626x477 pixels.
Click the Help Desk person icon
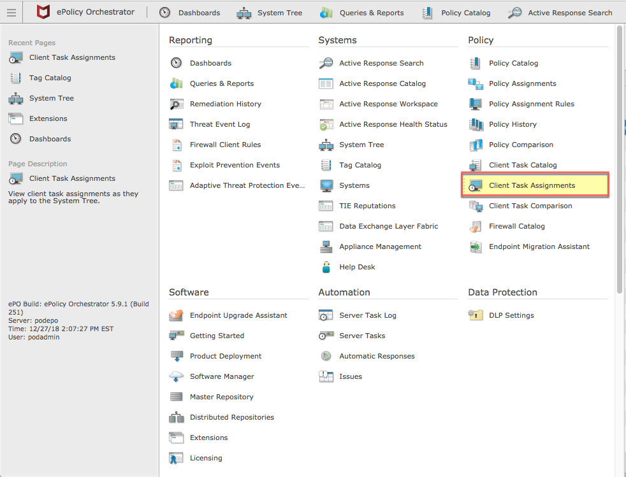[326, 267]
